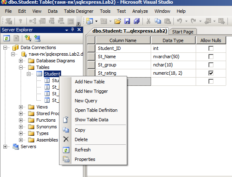Expand the Functions folder
Viewport: 232px width, 177px height.
[21, 120]
